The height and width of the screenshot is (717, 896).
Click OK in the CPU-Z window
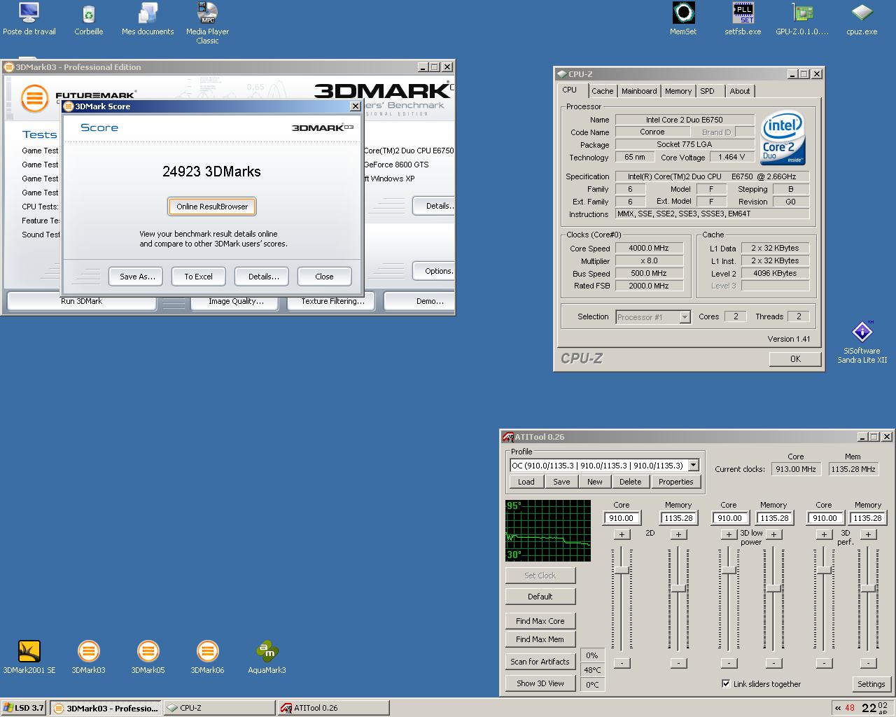pyautogui.click(x=795, y=358)
